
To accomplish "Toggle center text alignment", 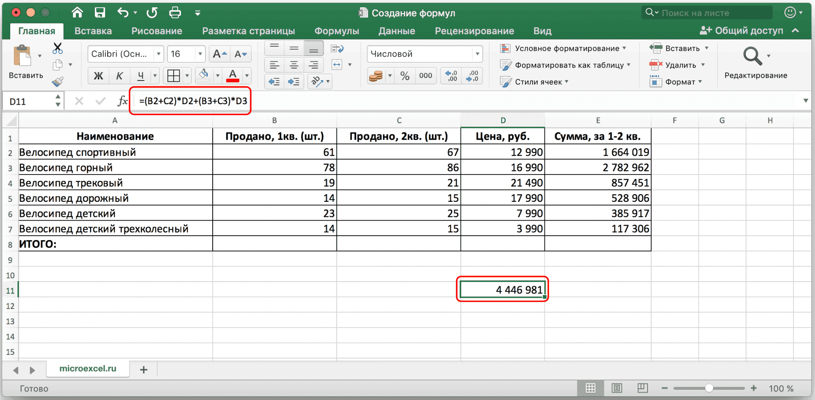I will (x=294, y=65).
